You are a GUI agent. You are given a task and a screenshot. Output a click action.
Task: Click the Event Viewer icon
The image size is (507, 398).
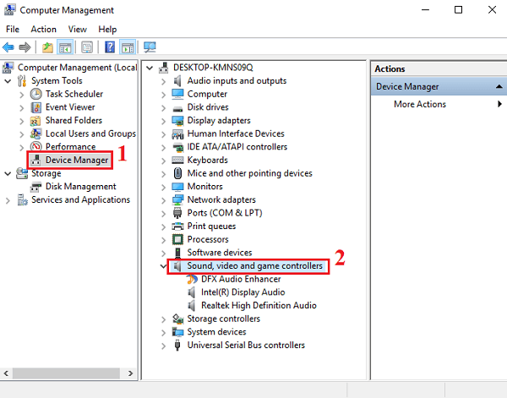point(36,107)
